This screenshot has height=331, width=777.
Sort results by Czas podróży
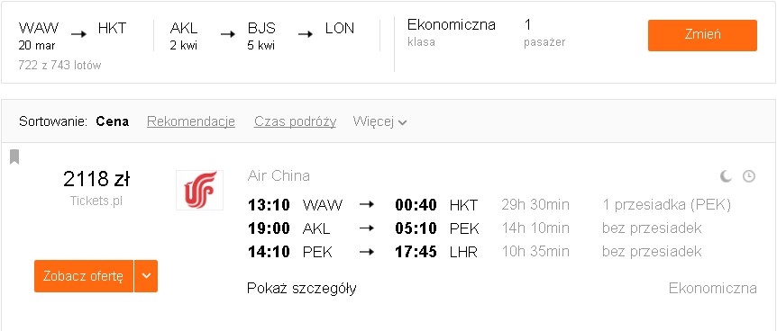(x=295, y=121)
